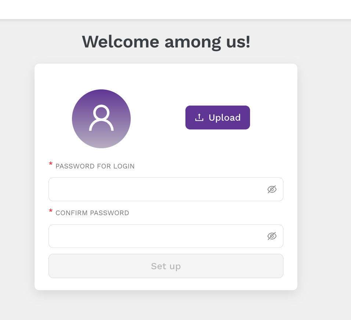Viewport: 351px width, 320px height.
Task: Toggle visibility eye icon in Confirm password field
Action: pyautogui.click(x=272, y=236)
